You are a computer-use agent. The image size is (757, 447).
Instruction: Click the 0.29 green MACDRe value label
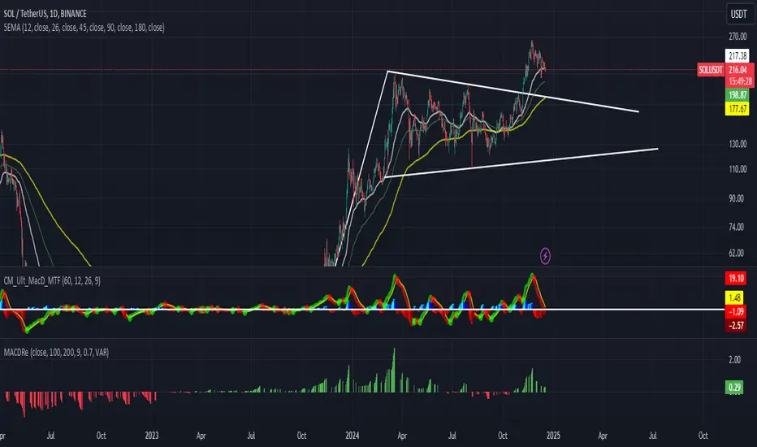tap(734, 387)
